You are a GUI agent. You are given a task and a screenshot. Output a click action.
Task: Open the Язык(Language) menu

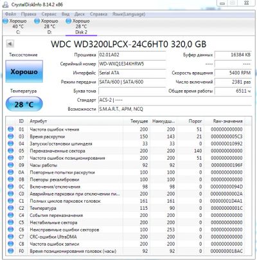pyautogui.click(x=128, y=14)
